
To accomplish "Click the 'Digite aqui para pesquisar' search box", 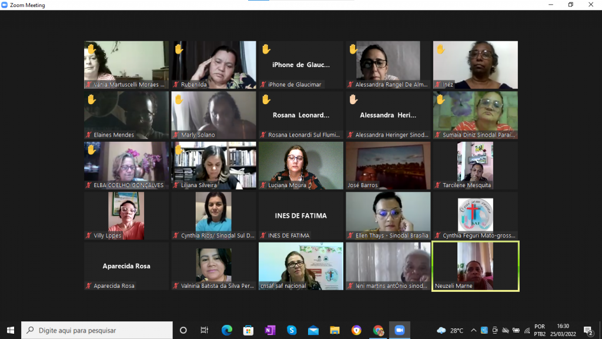I will 97,330.
